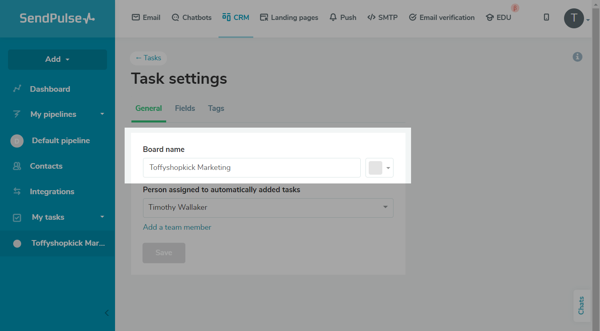Click the Integrations arrows icon
This screenshot has width=600, height=331.
tap(17, 191)
